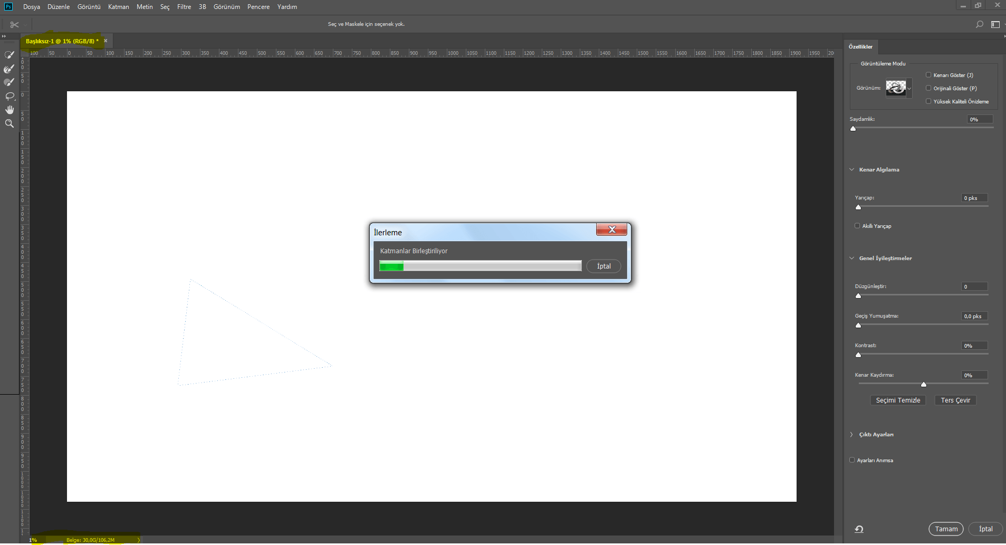Open the Pencere menu
The image size is (1006, 545).
click(258, 7)
